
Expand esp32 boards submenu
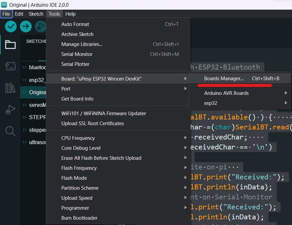point(240,103)
